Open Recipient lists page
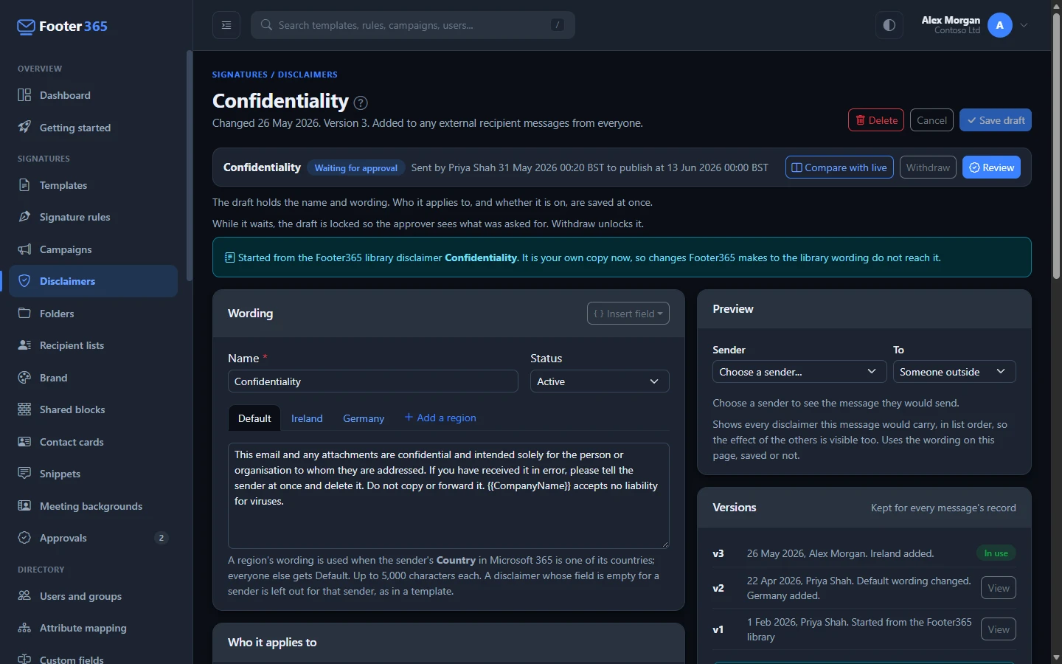The height and width of the screenshot is (664, 1062). [x=93, y=345]
